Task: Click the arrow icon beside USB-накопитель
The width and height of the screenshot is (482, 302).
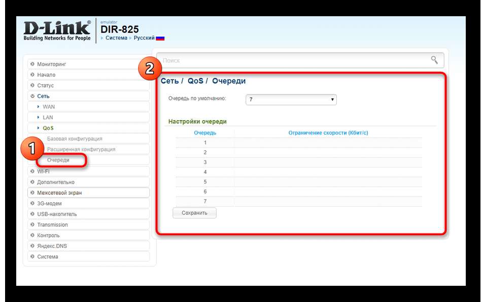Action: point(32,214)
